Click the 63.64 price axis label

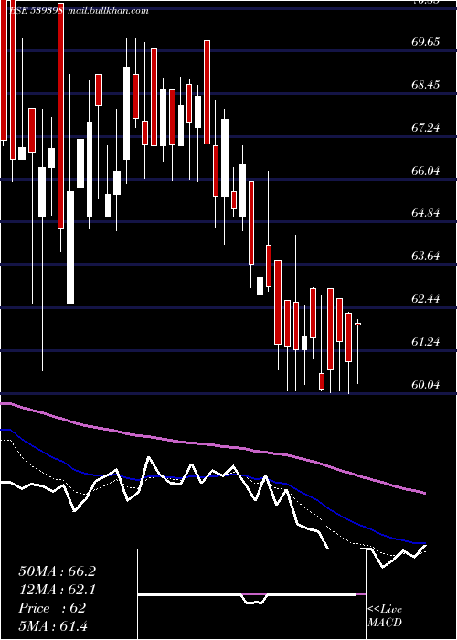pos(426,256)
